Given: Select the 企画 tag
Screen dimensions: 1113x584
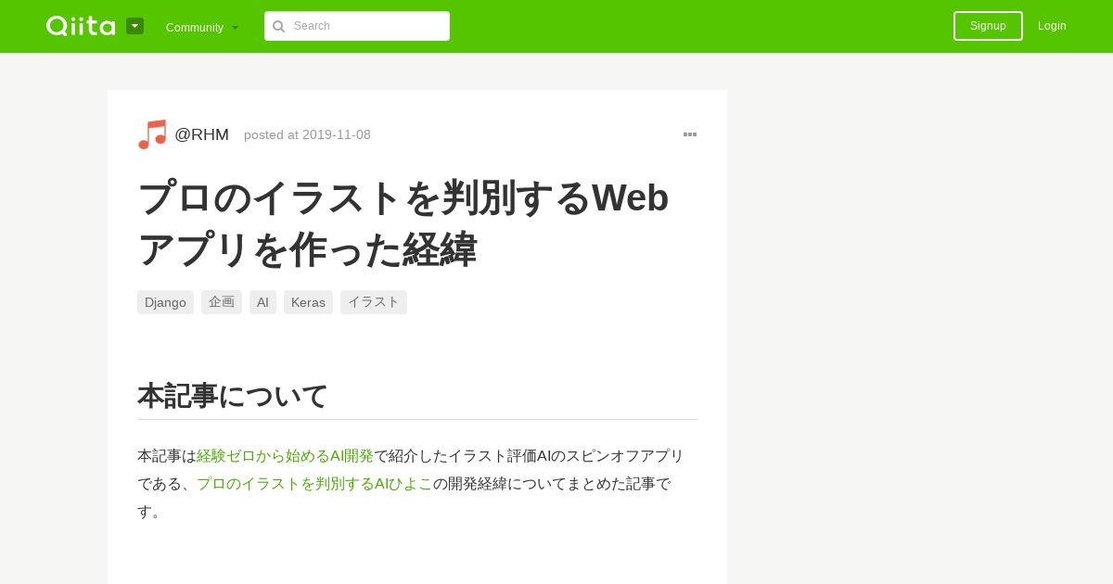Looking at the screenshot, I should click(222, 302).
